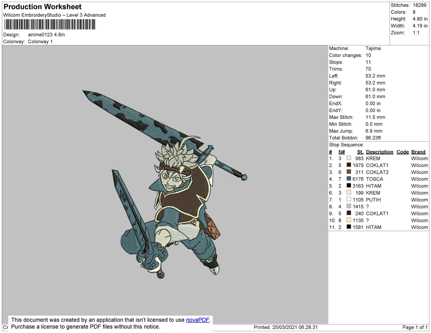Click the Width value '4.19 in'
431x333 pixels.
tap(420, 26)
